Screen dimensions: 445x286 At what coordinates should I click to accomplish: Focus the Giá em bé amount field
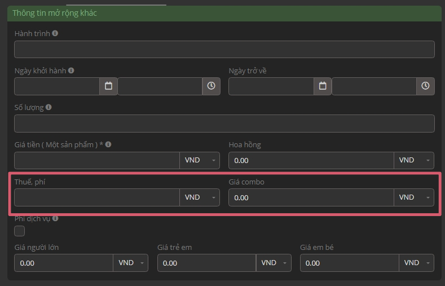coord(350,263)
